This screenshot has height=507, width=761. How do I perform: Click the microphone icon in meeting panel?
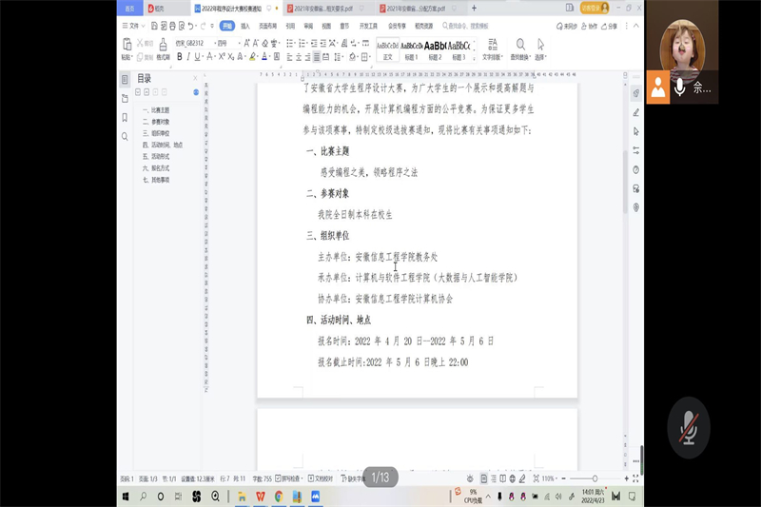pyautogui.click(x=679, y=88)
